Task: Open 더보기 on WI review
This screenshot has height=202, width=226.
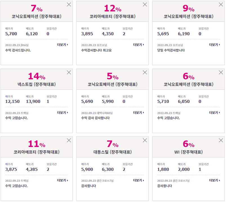Action: pos(215,180)
